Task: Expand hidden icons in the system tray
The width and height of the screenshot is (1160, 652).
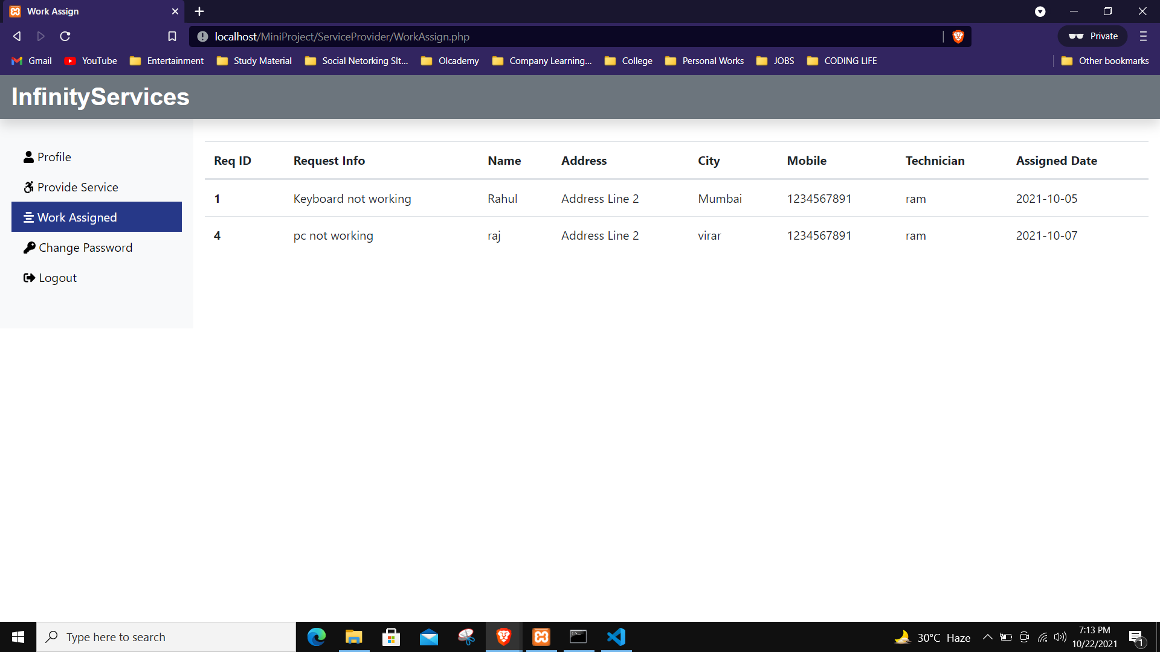Action: (x=988, y=637)
